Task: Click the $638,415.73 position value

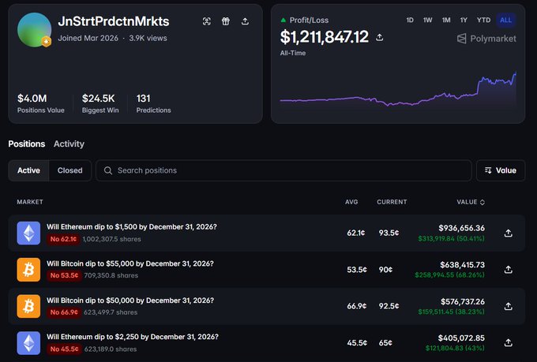Action: pos(462,265)
